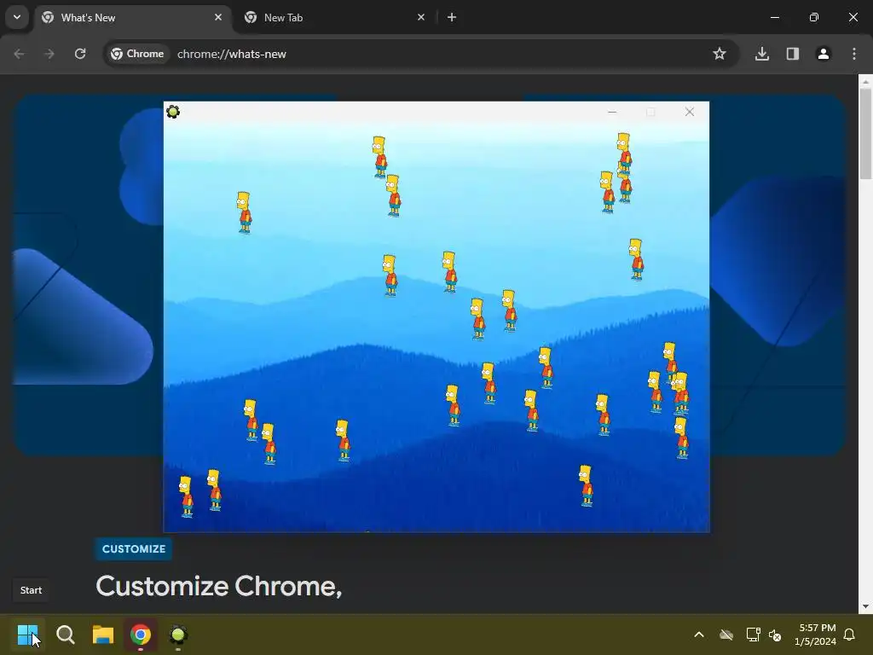Image resolution: width=873 pixels, height=655 pixels.
Task: Open the Chrome profile icon
Action: (824, 54)
